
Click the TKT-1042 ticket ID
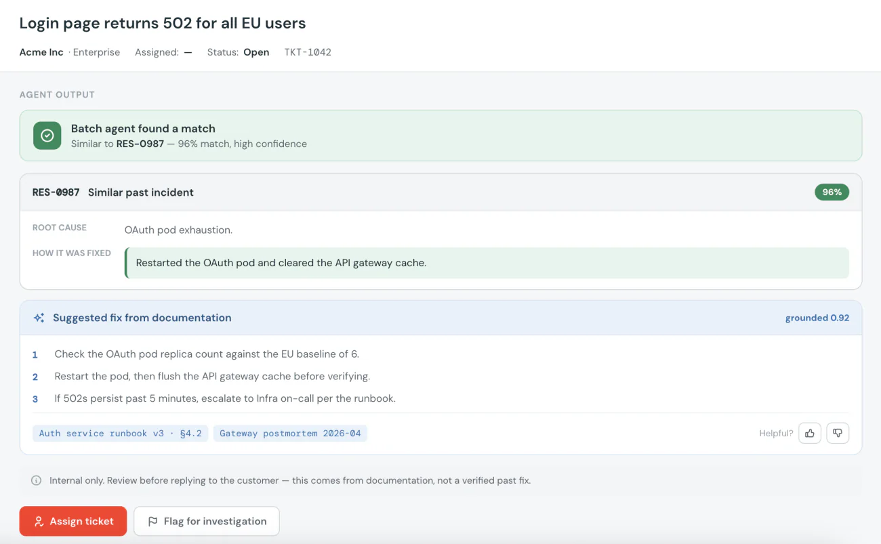(x=308, y=52)
